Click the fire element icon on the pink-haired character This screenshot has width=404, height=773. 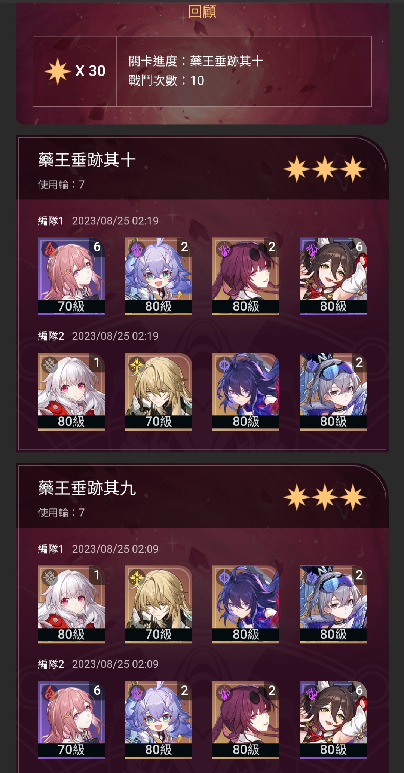click(50, 249)
